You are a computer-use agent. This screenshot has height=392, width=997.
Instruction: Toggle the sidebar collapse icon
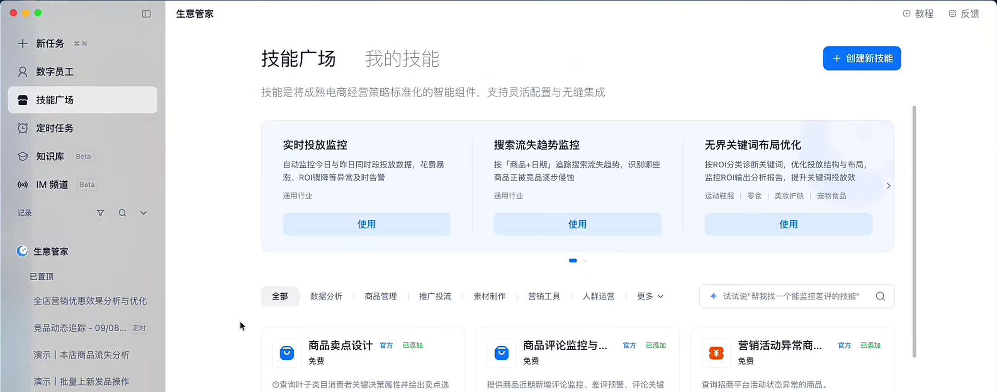coord(146,14)
